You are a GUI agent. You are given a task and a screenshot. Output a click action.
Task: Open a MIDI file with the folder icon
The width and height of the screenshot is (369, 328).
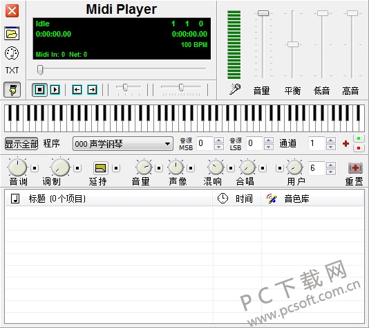pyautogui.click(x=12, y=33)
